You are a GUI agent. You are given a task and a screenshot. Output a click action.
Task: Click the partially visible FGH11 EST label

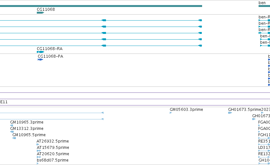coord(264,135)
